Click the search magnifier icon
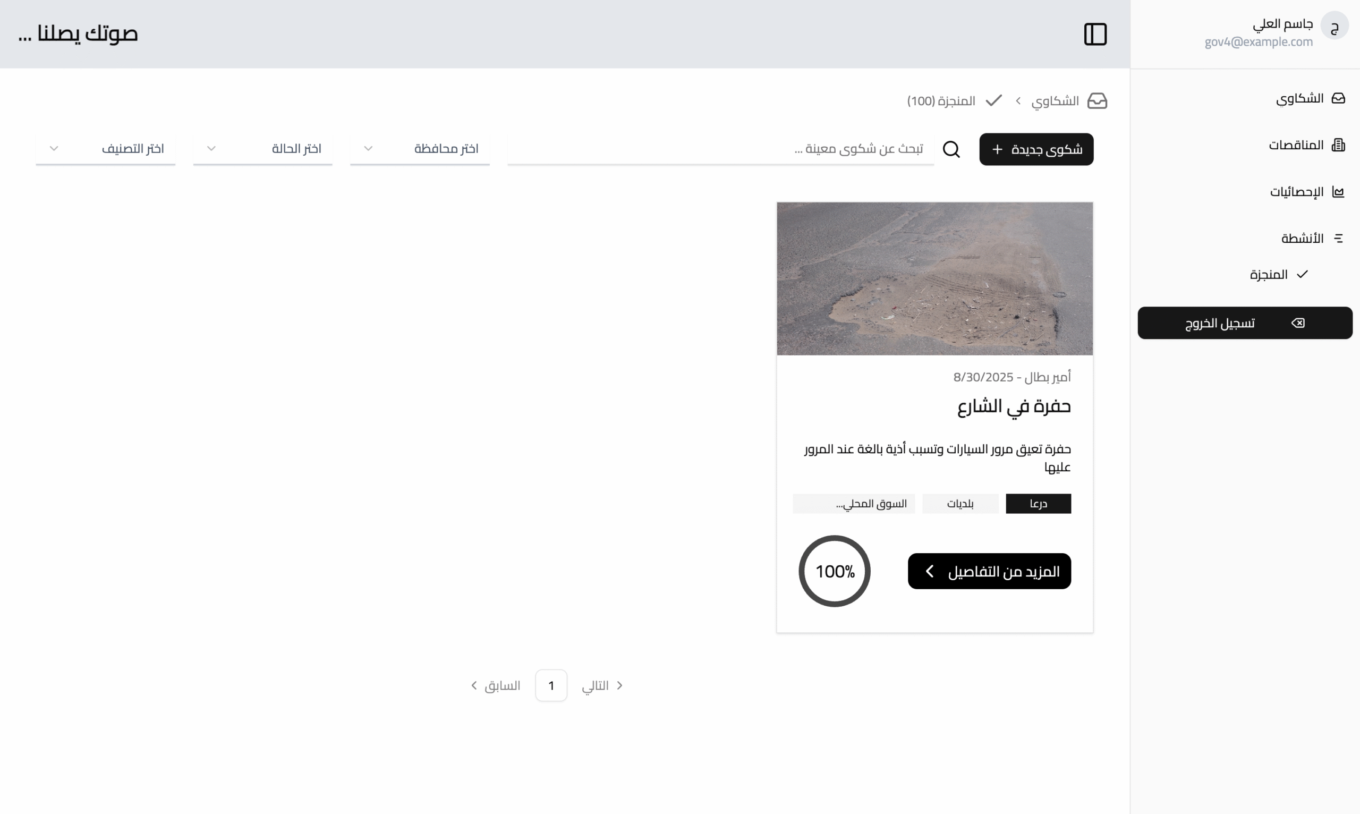This screenshot has height=814, width=1360. pyautogui.click(x=951, y=149)
